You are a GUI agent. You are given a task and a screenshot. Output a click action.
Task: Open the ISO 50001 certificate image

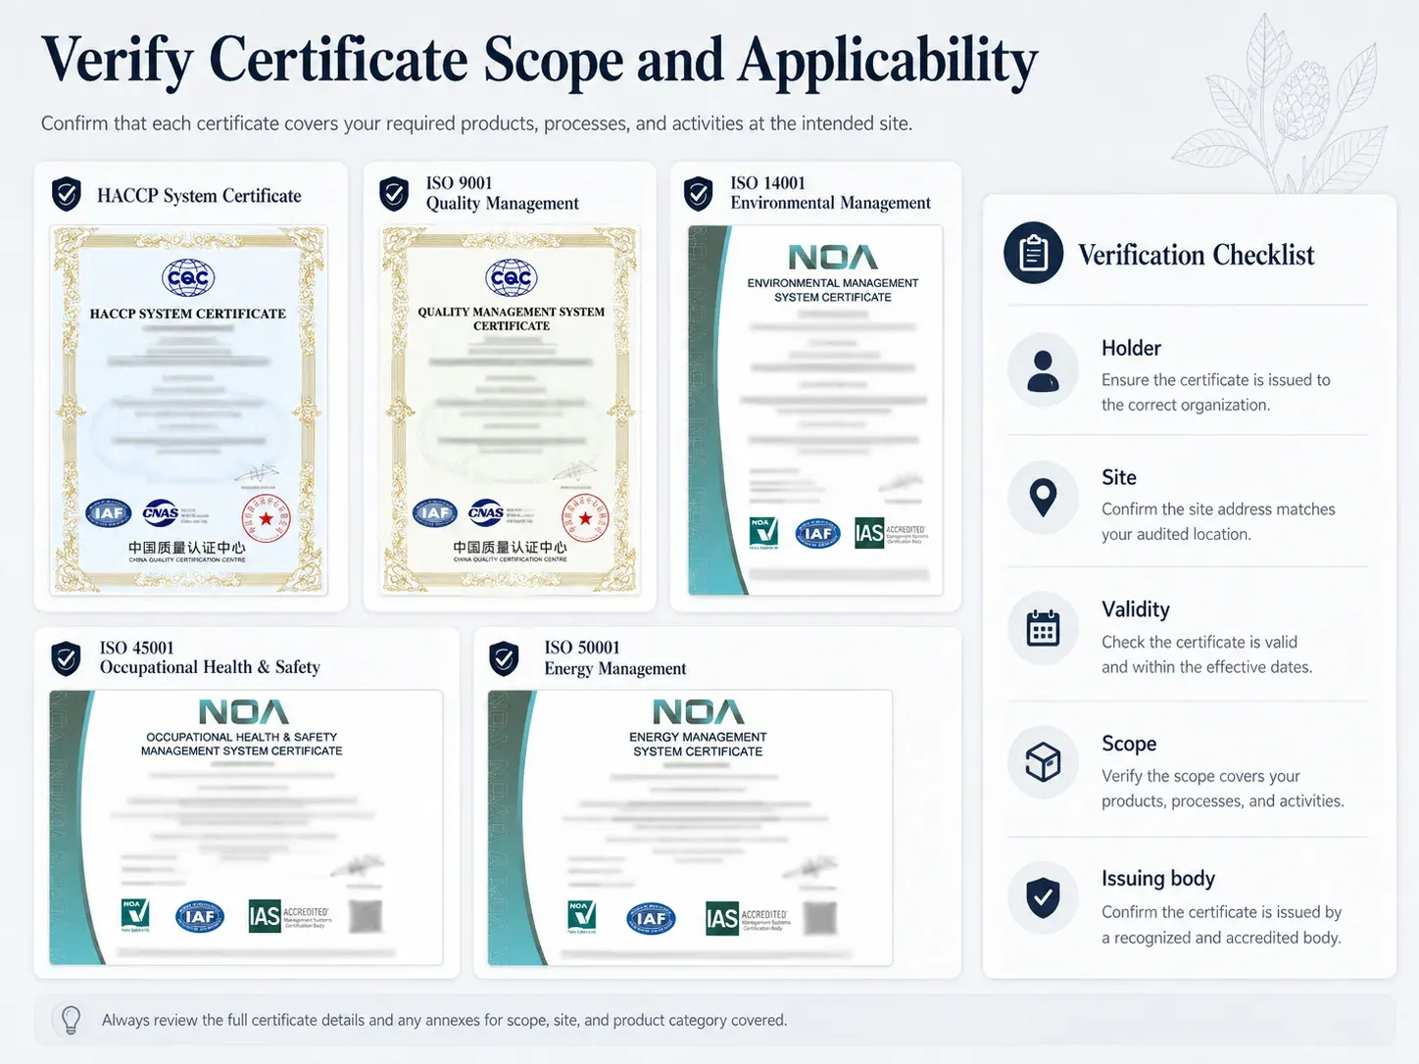point(690,828)
